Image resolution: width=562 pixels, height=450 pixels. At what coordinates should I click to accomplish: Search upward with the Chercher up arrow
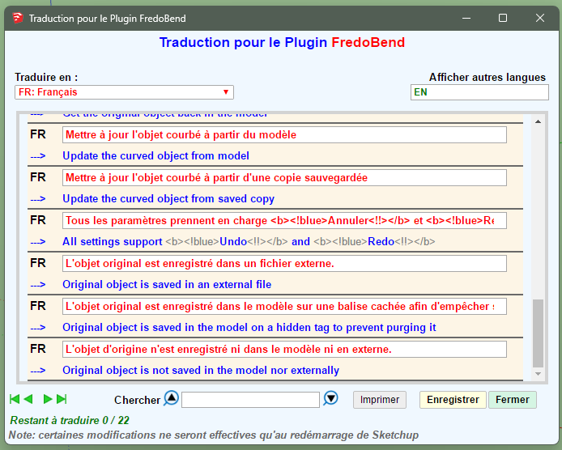(171, 398)
